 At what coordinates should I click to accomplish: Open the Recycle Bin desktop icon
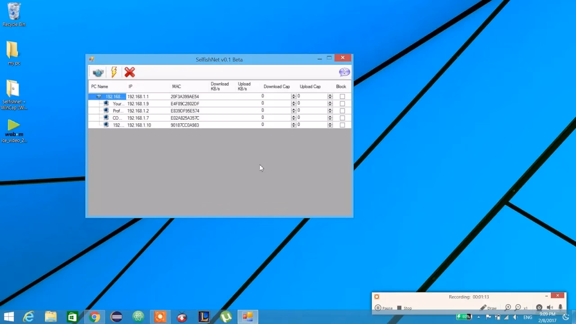click(x=14, y=15)
